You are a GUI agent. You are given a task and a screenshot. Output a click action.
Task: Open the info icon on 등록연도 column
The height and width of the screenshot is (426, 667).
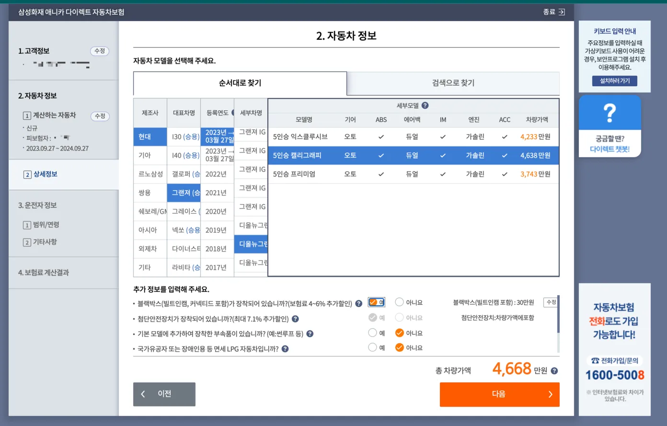(233, 113)
